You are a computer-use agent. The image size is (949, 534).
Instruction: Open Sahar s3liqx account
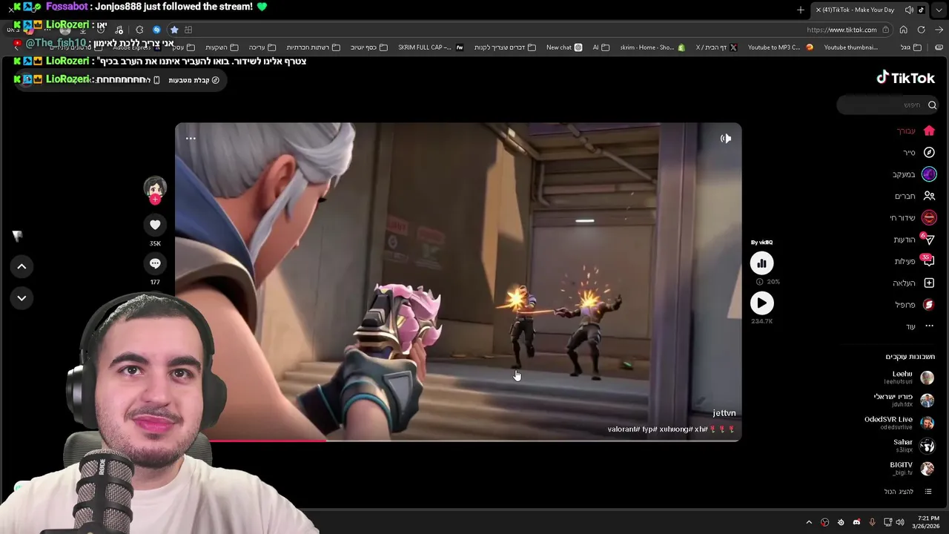(913, 446)
